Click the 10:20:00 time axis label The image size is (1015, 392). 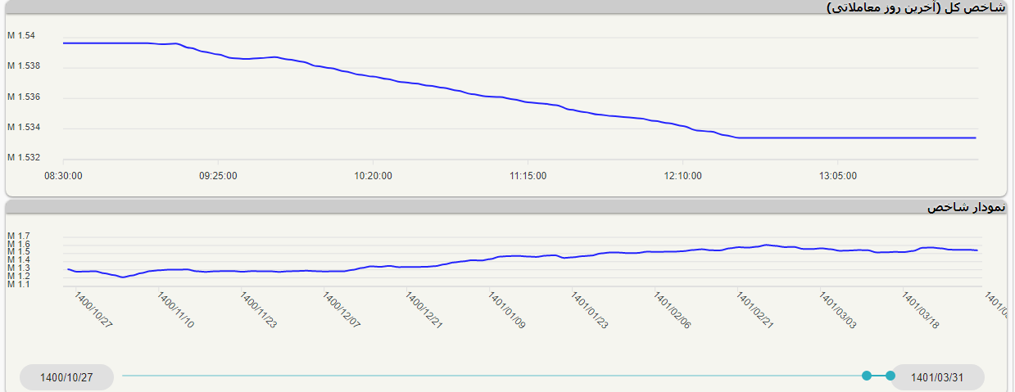(373, 175)
